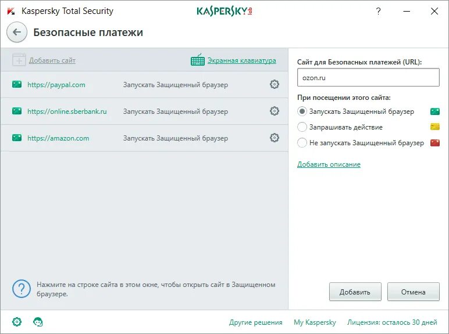Viewport: 449px width, 334px height.
Task: Close the Kaspersky window
Action: (x=434, y=11)
